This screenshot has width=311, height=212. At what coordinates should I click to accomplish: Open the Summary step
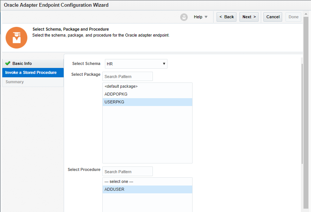click(15, 82)
